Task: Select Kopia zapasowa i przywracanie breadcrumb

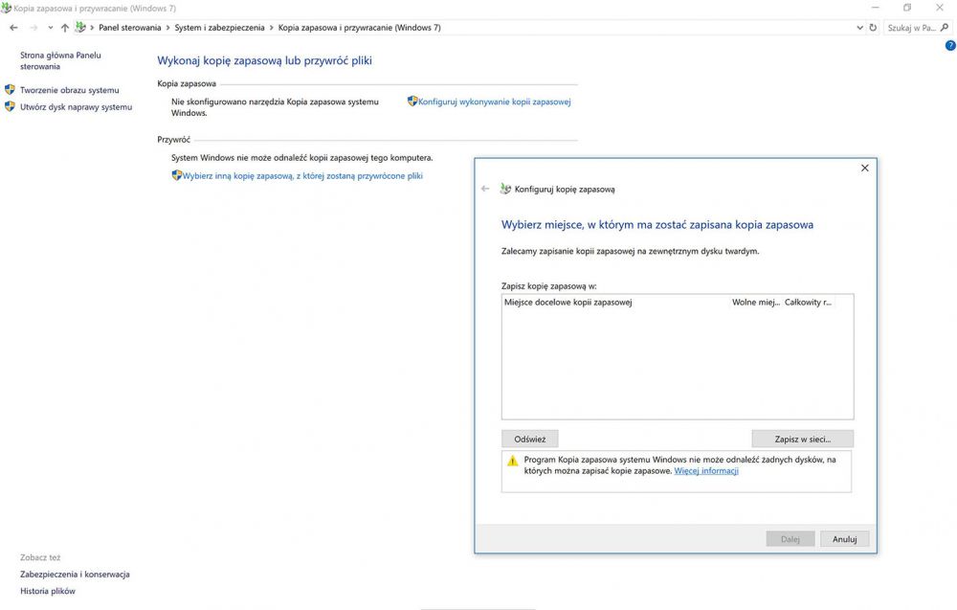Action: coord(360,28)
